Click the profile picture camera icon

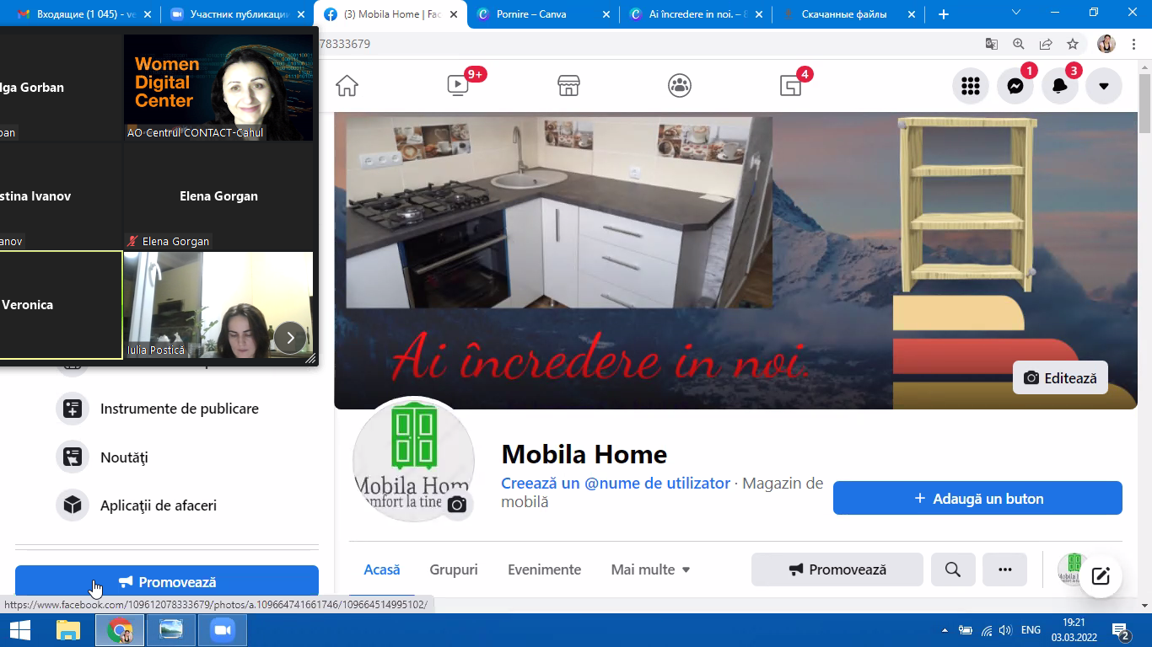[456, 505]
